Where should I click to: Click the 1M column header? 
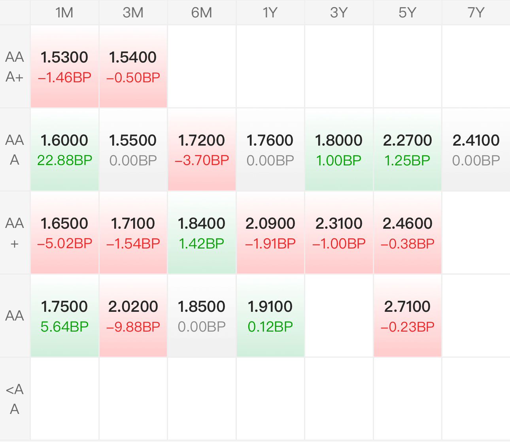64,13
